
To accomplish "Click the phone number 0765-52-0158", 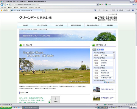I will coord(107,17).
